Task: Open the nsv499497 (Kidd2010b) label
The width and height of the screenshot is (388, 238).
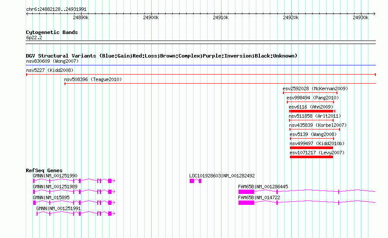Action: [317, 143]
